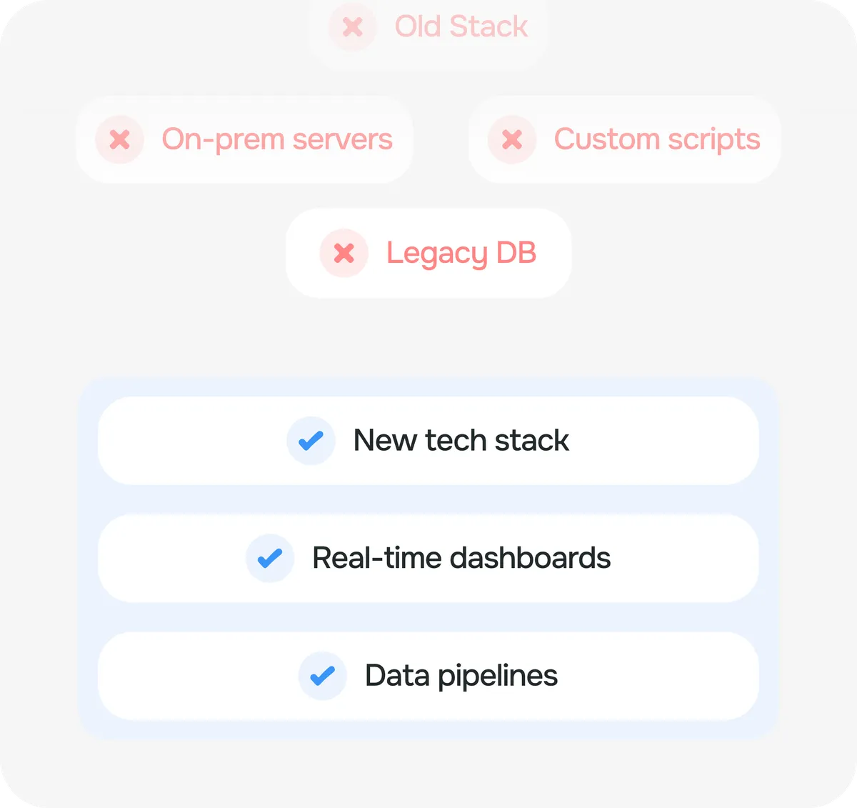This screenshot has width=857, height=808.
Task: Click the faded "Old Stack" text label
Action: pos(461,27)
